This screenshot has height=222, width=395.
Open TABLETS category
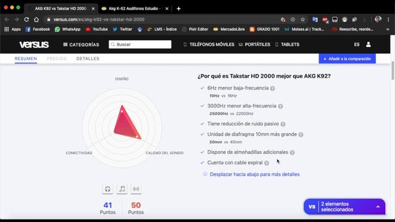point(287,44)
